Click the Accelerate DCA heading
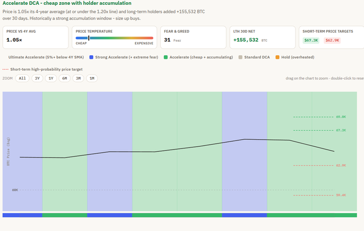 67,3
